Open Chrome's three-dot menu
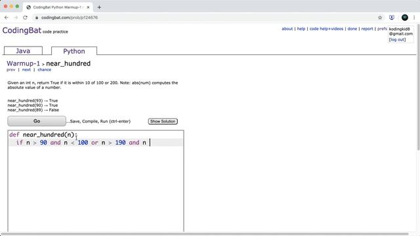This screenshot has height=236, width=420. coord(414,18)
